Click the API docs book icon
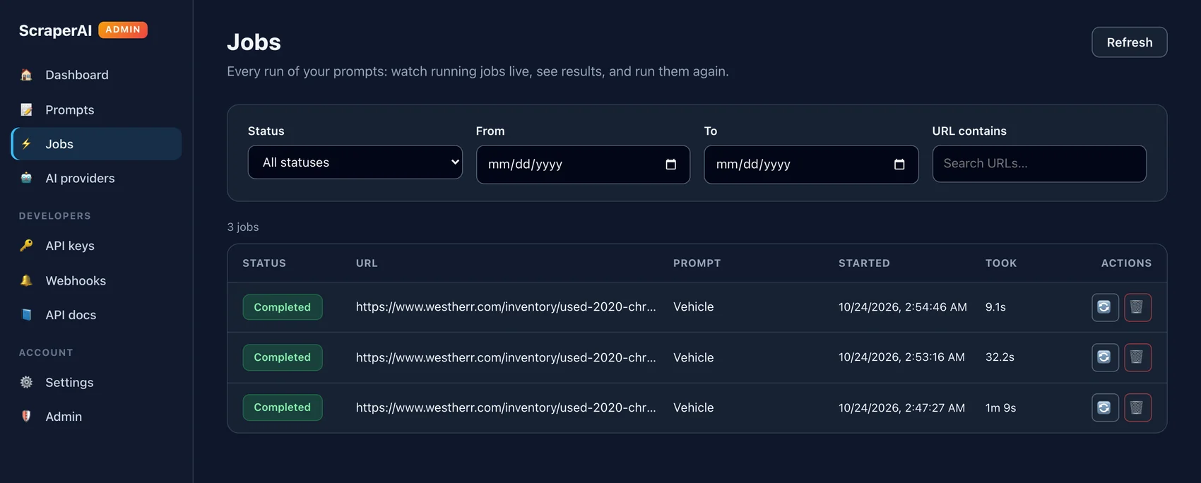 point(26,315)
